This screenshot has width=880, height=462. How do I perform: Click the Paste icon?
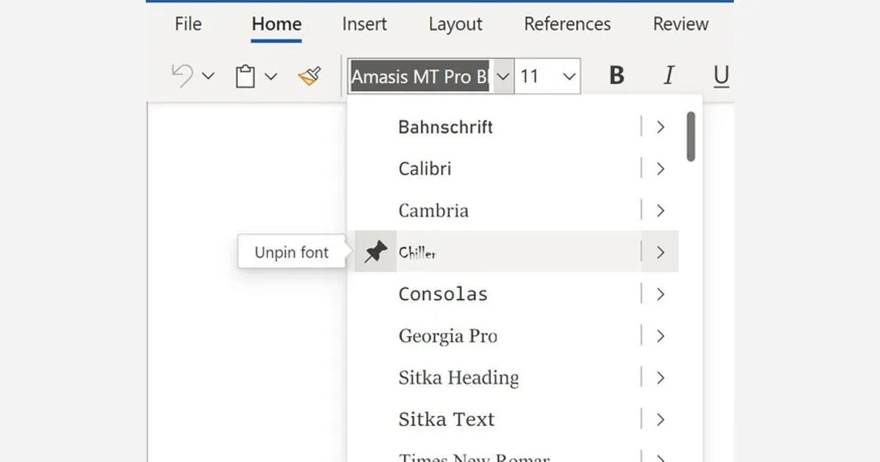(x=246, y=76)
